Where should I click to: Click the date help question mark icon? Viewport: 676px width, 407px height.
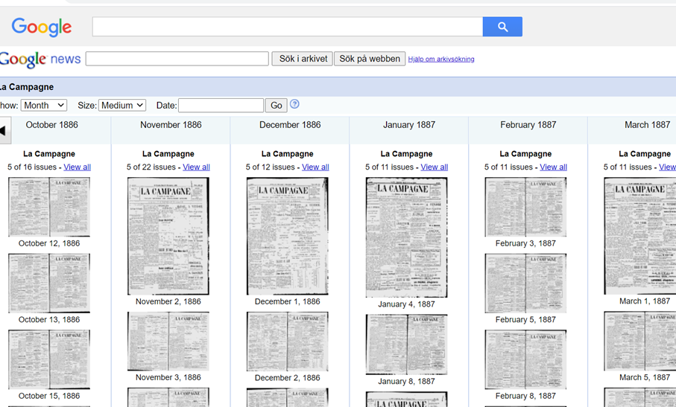click(x=294, y=104)
